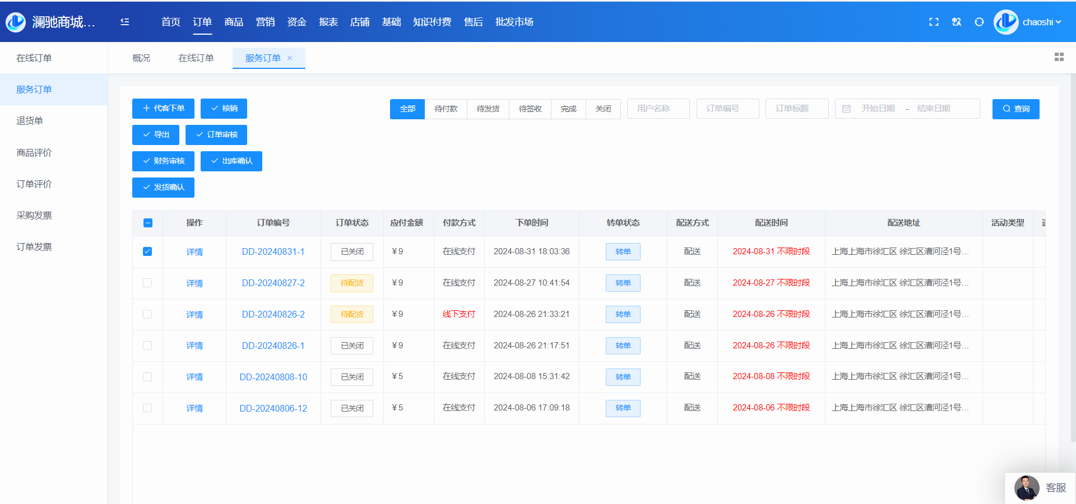
Task: Expand the chaoshi user dropdown
Action: [x=1041, y=22]
